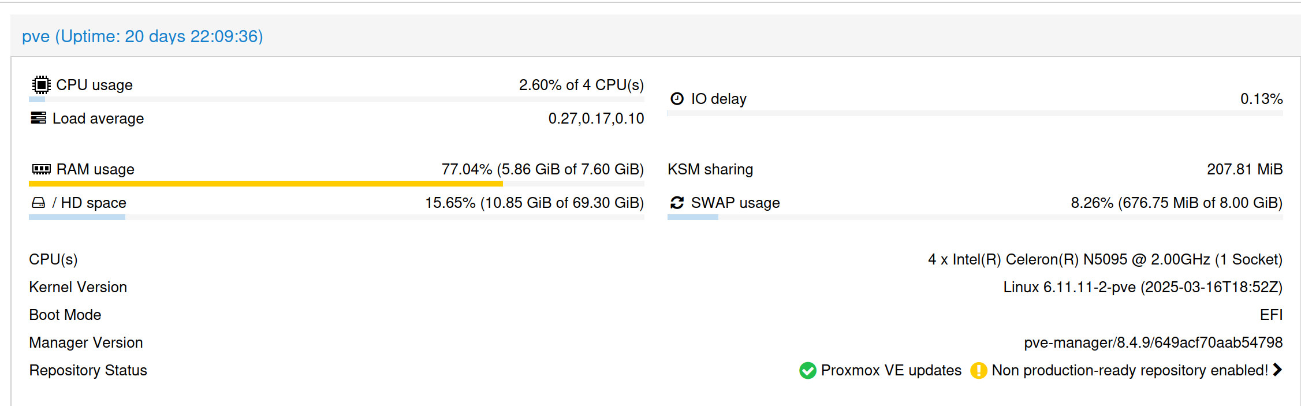Open the Non production-ready repository warning
The image size is (1301, 406).
pos(1129,370)
